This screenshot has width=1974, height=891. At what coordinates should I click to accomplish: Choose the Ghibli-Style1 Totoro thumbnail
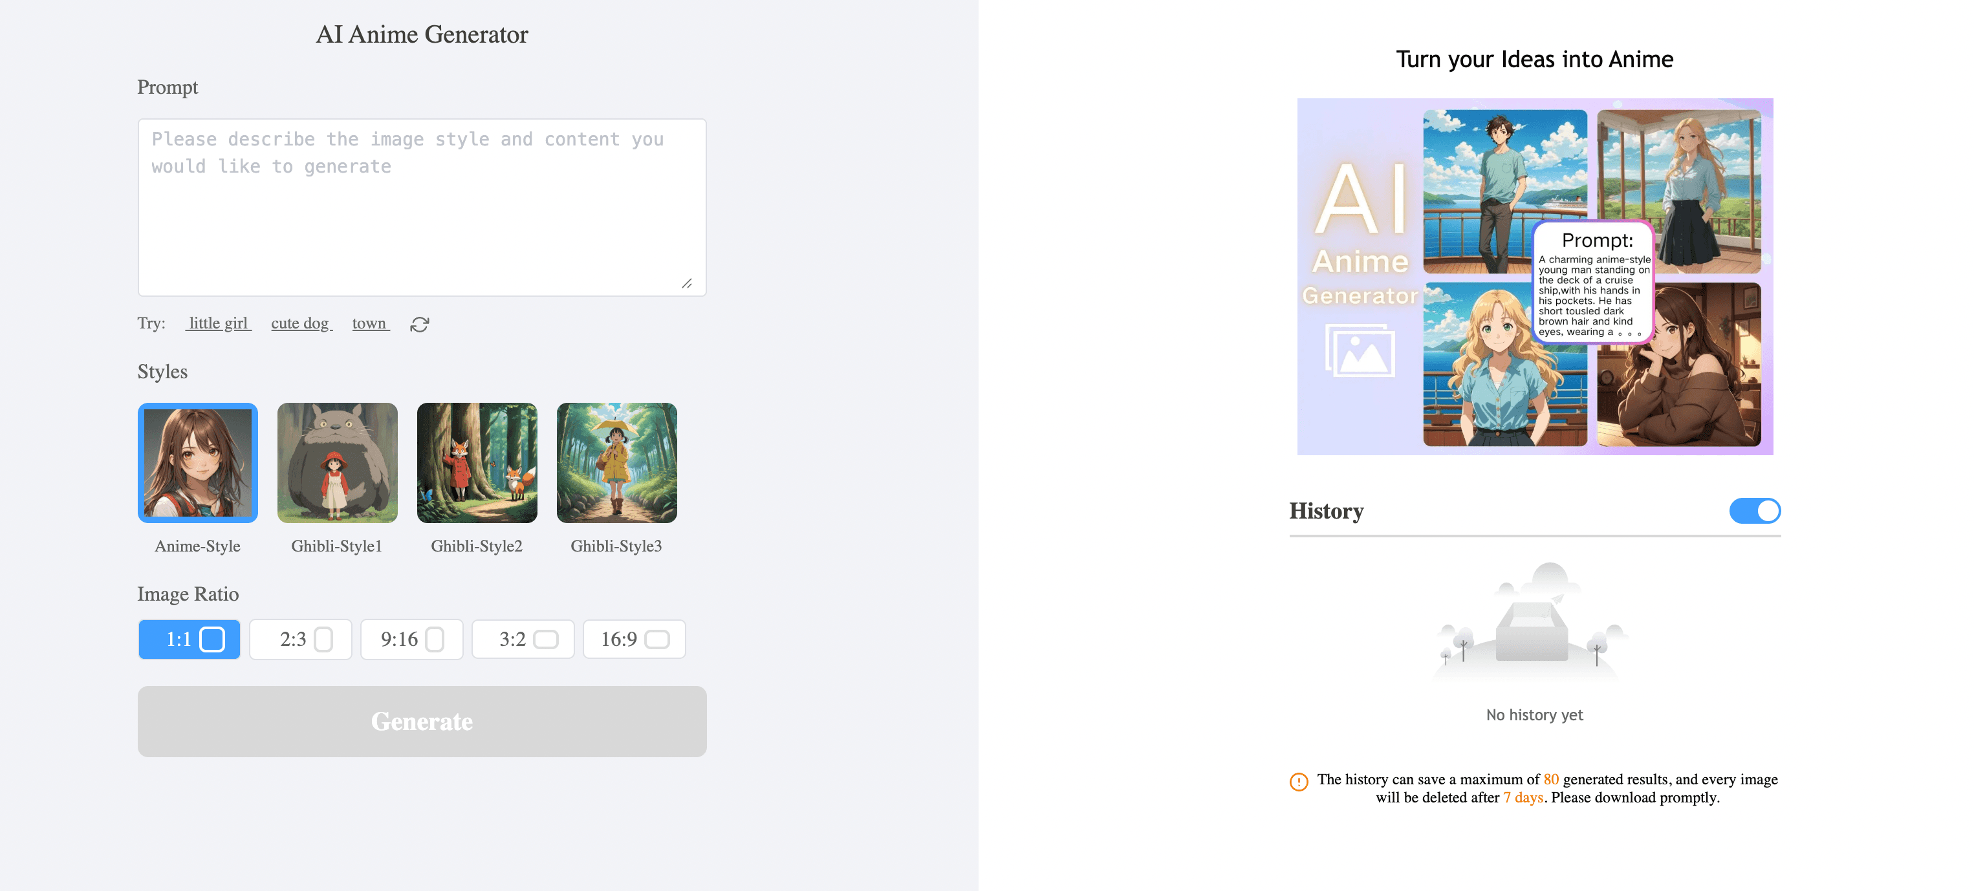[337, 463]
